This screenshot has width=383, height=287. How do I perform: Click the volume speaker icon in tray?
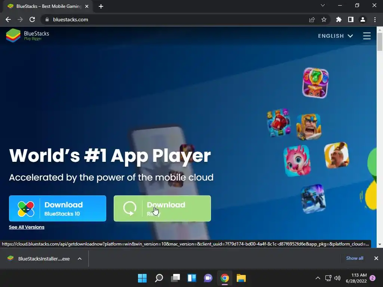(x=337, y=278)
